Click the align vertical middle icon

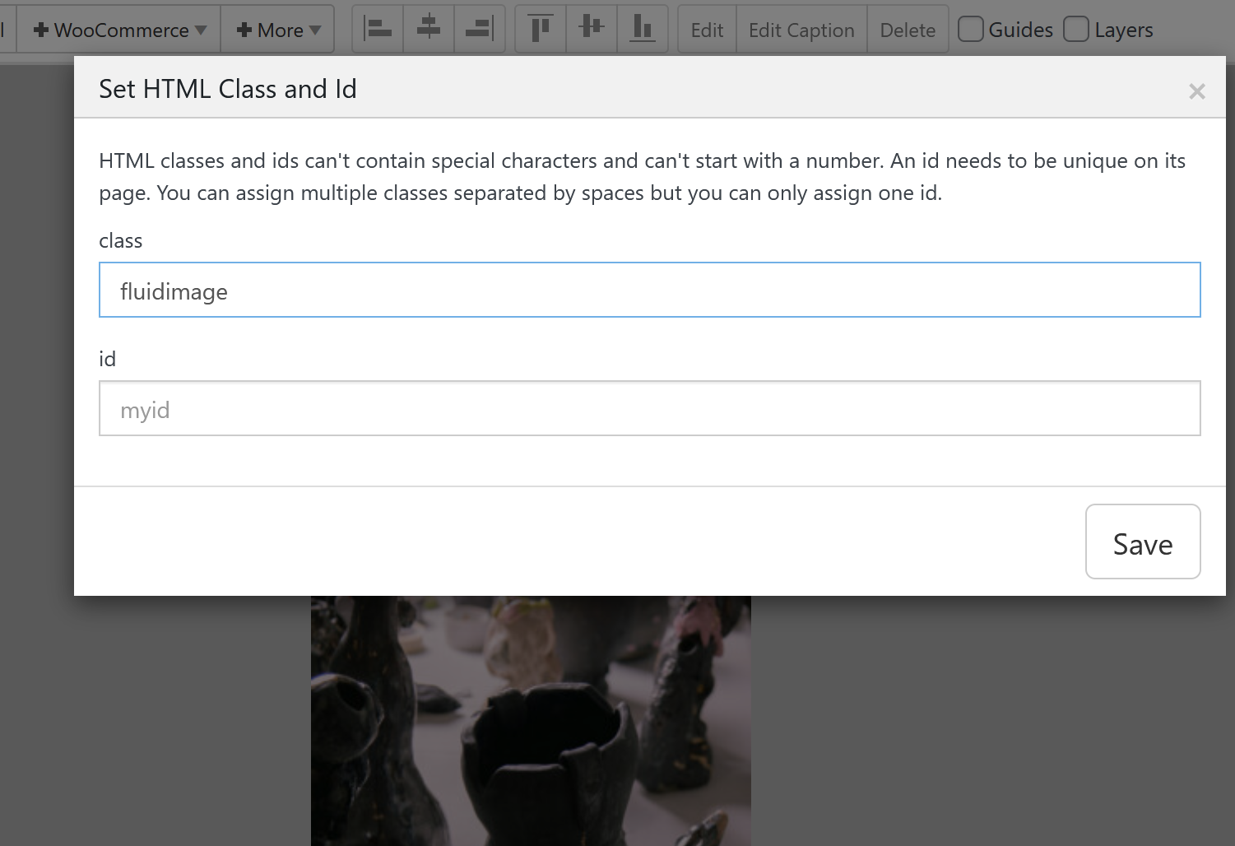[592, 30]
